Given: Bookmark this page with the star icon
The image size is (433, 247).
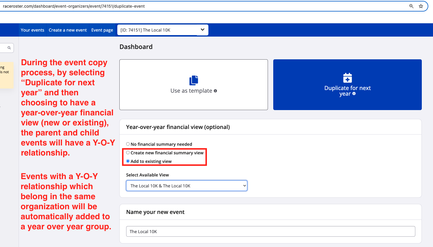Looking at the screenshot, I should pyautogui.click(x=421, y=6).
